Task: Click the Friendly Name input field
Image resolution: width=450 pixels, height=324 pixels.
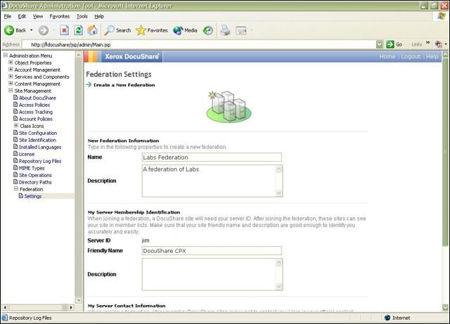Action: coord(212,251)
